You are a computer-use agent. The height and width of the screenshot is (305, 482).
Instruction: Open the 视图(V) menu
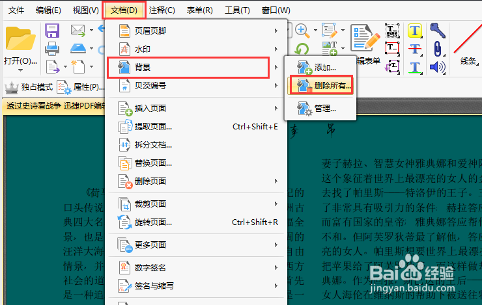point(85,10)
